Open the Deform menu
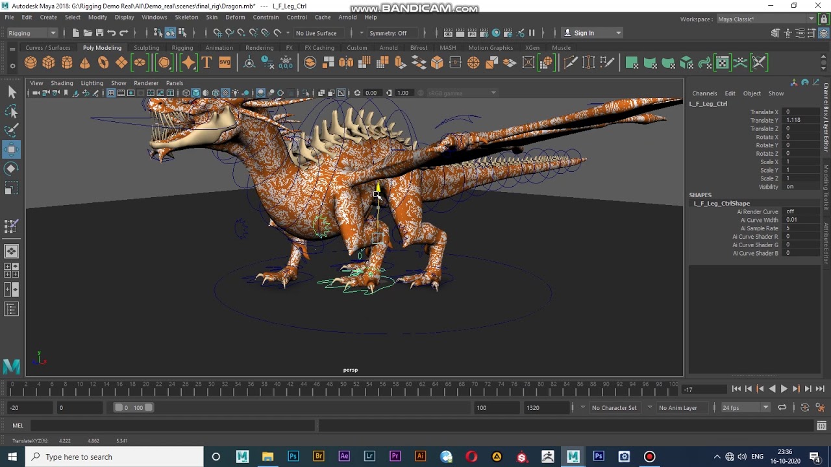831x467 pixels. pyautogui.click(x=235, y=18)
